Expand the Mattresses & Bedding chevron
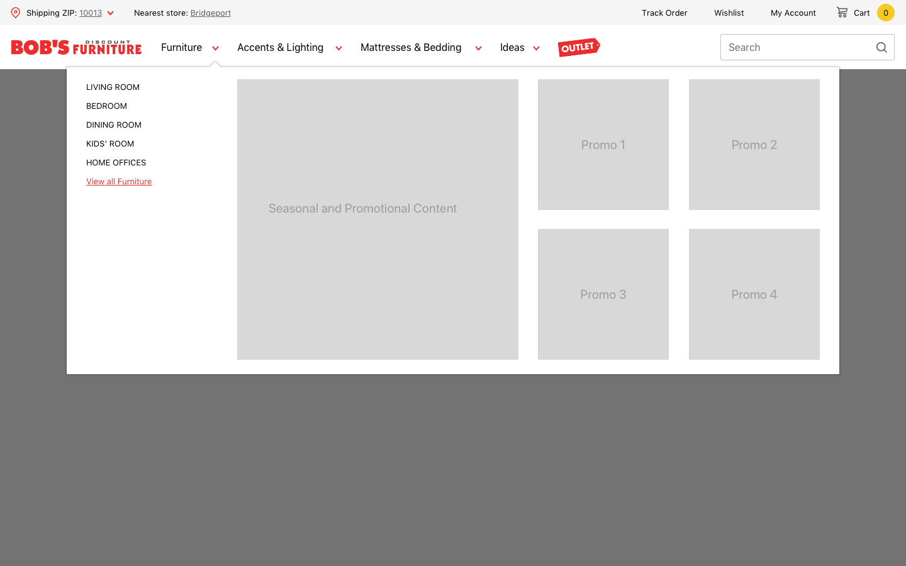This screenshot has width=906, height=566. pyautogui.click(x=478, y=48)
